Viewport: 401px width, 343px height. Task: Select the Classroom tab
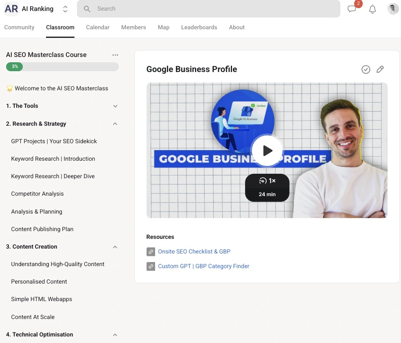coord(60,27)
